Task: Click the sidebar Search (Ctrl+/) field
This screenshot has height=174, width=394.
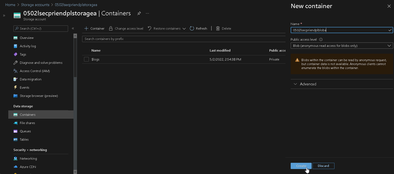Action: pos(41,29)
